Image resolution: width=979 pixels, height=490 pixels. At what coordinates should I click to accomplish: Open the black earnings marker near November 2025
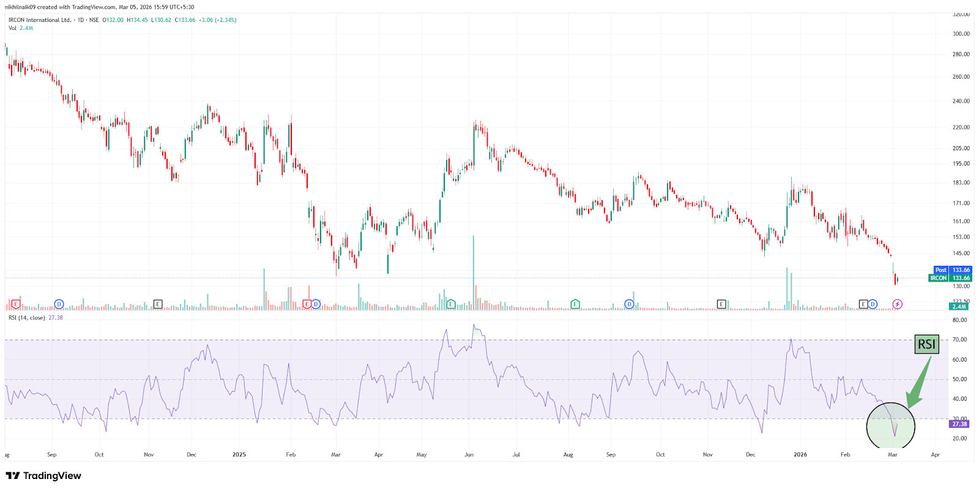click(721, 304)
